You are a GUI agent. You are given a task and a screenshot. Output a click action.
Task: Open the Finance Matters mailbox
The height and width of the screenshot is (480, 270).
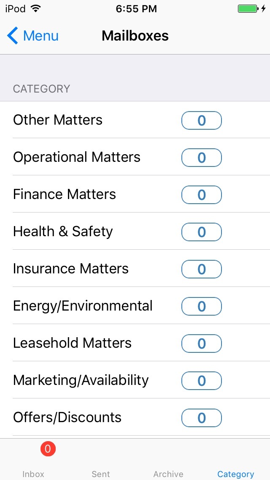65,194
